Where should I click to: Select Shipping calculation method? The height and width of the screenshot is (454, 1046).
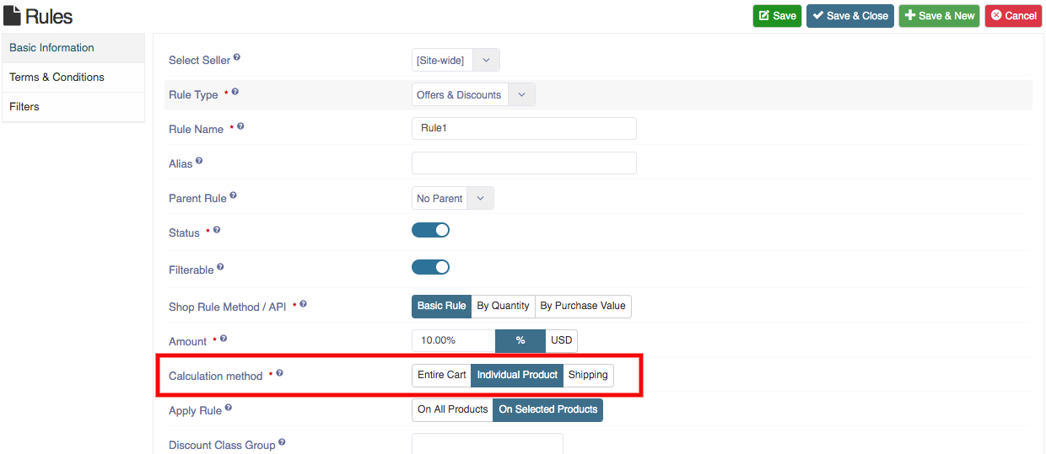point(588,375)
